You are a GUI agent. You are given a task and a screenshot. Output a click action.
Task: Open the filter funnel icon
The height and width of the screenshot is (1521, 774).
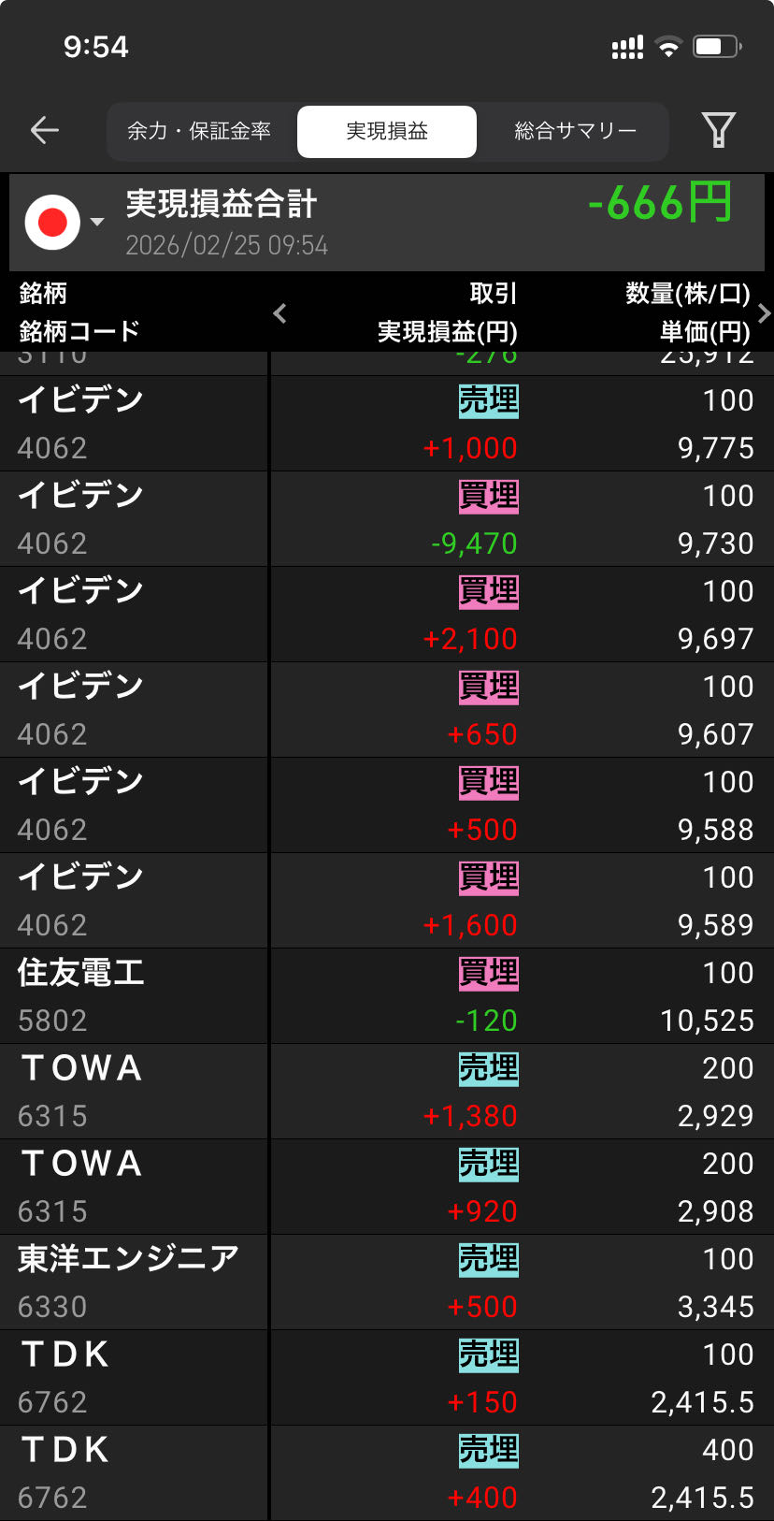pos(718,131)
